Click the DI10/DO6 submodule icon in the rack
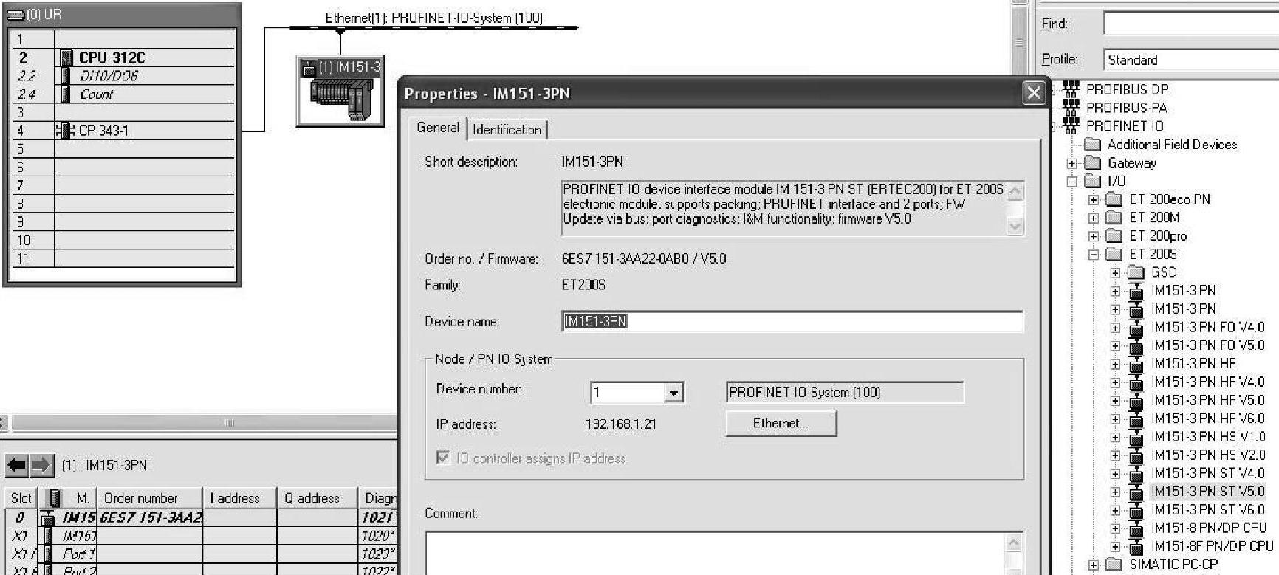 coord(66,76)
